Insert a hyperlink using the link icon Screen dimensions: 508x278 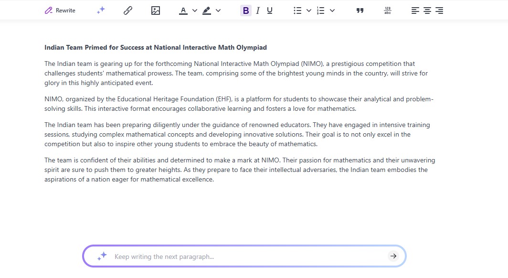point(128,10)
